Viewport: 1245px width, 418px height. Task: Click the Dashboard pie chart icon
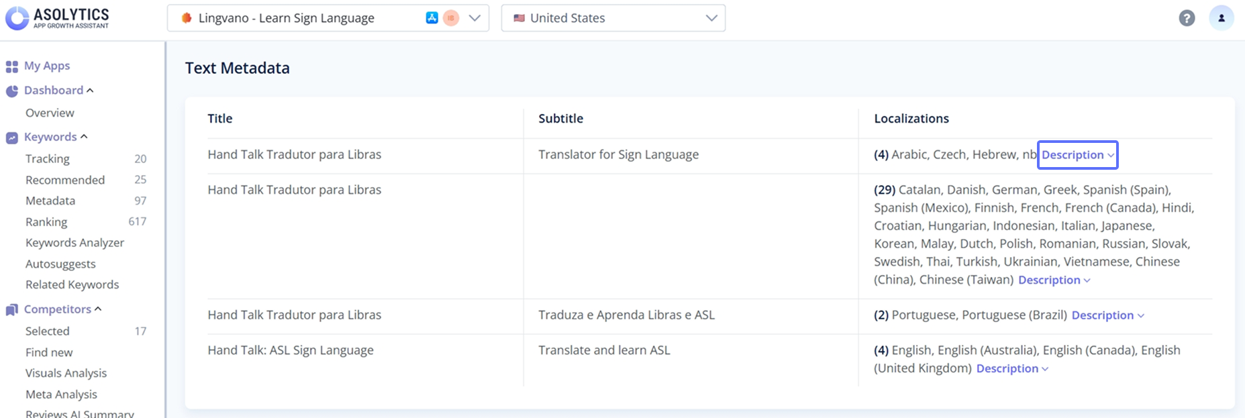point(11,91)
